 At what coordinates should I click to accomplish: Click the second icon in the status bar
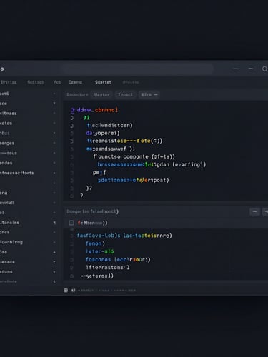tap(74, 291)
